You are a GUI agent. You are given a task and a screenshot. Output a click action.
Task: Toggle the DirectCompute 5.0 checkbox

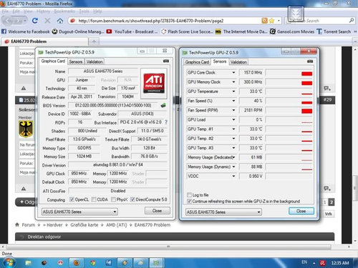point(132,199)
